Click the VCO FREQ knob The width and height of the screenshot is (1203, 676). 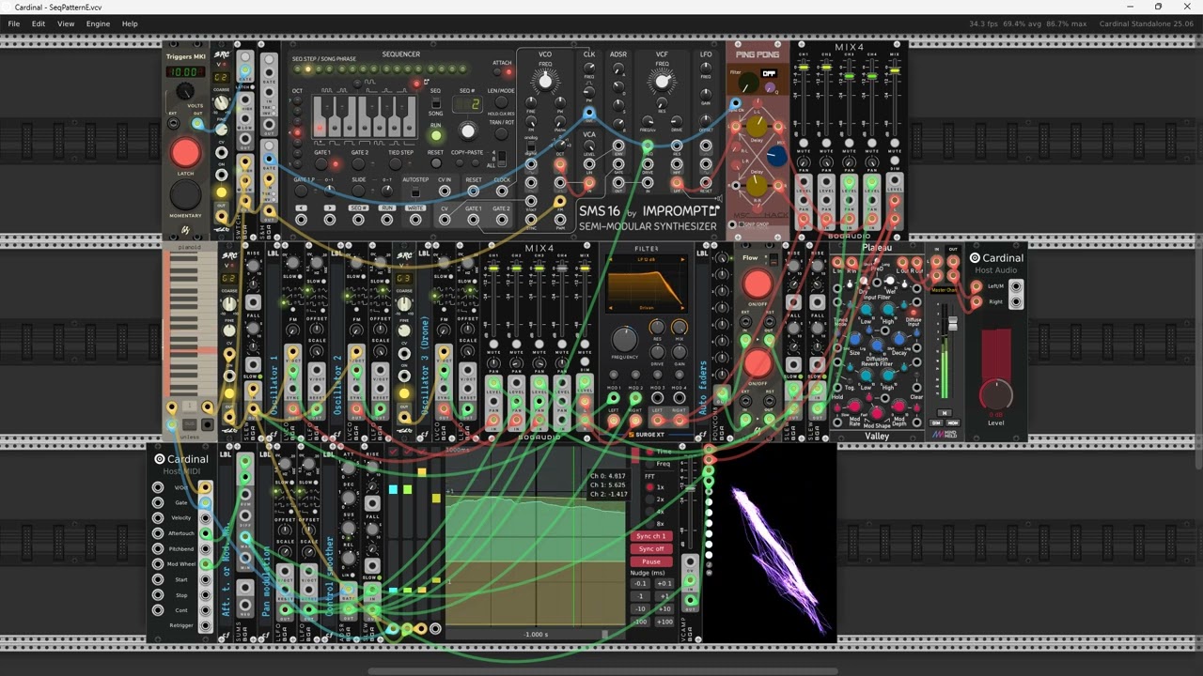[x=545, y=82]
